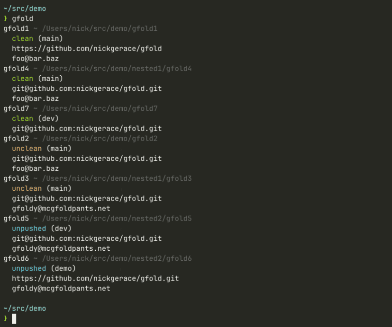Open the https gfold.git URL under gfold6
This screenshot has height=327, width=392.
click(95, 278)
